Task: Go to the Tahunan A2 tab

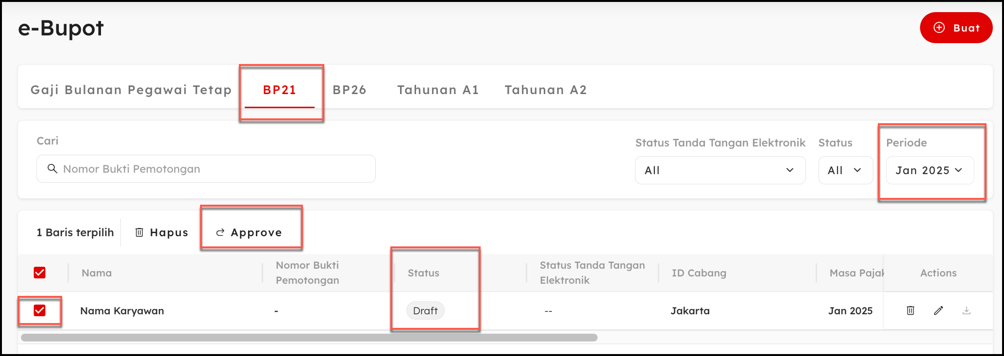Action: point(546,90)
